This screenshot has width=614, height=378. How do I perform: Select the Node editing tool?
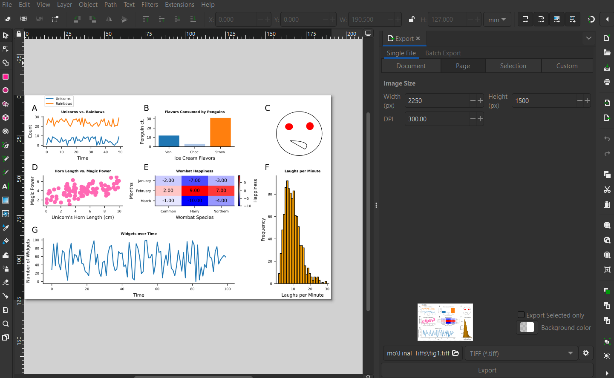6,49
